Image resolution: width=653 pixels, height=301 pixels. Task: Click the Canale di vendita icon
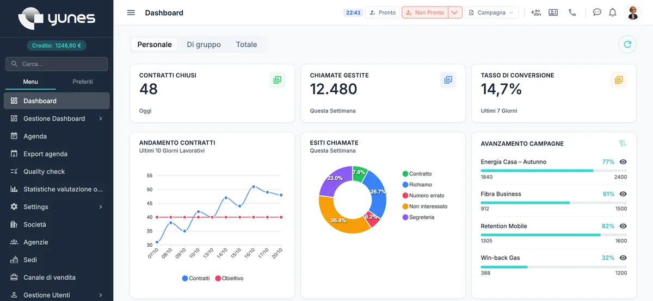[x=14, y=277]
